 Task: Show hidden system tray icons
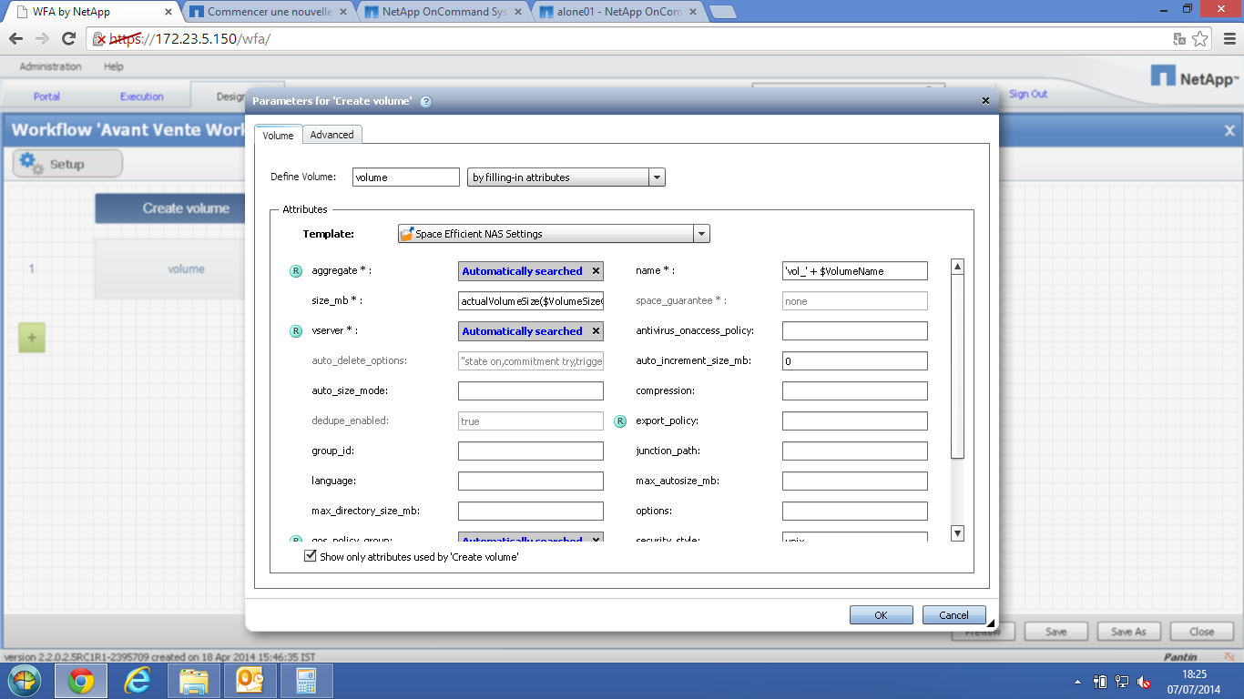click(1078, 681)
